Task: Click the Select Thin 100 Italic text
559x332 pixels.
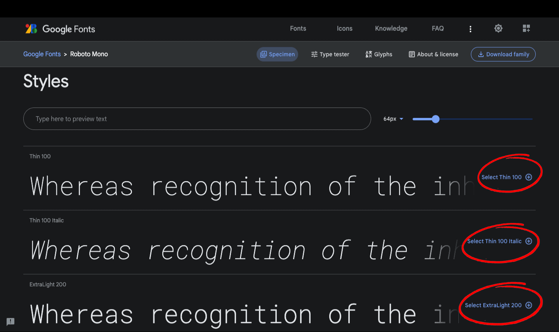Action: pos(495,241)
